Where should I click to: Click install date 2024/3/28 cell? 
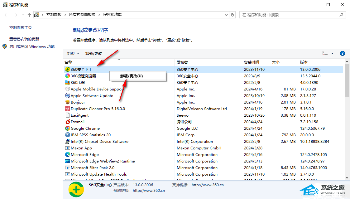pyautogui.click(x=253, y=148)
